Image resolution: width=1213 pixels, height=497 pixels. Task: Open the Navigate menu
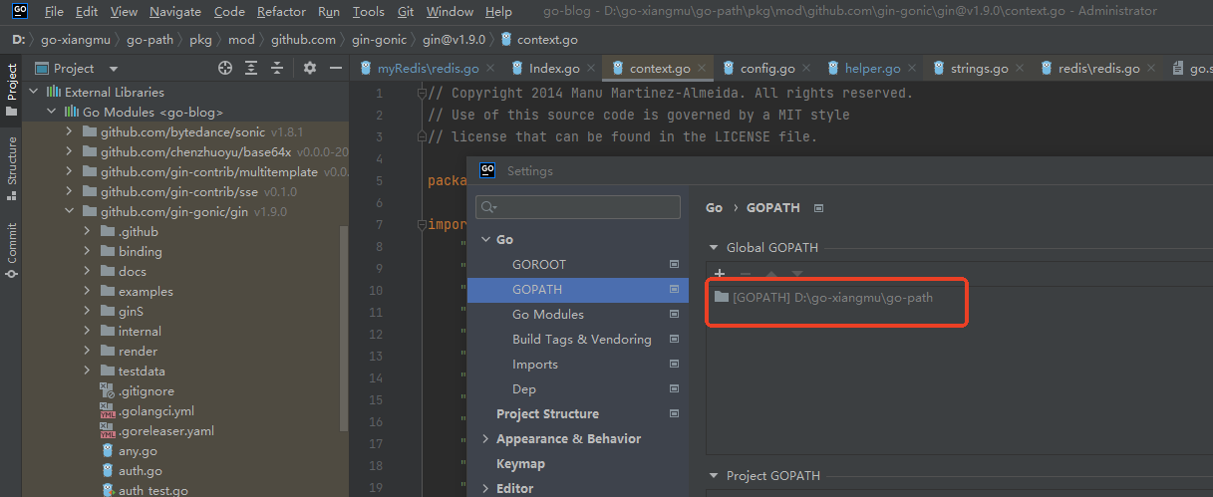pyautogui.click(x=175, y=12)
